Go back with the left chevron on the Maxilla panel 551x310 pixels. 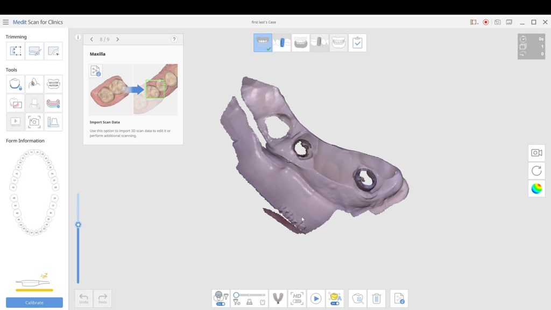pyautogui.click(x=91, y=39)
